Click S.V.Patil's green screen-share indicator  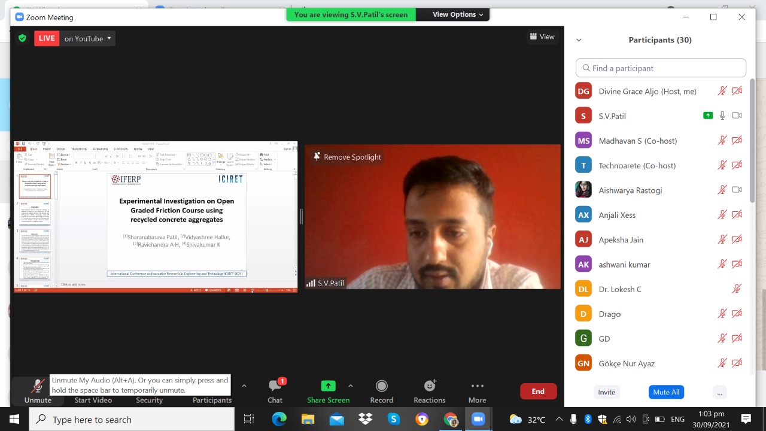click(x=708, y=116)
